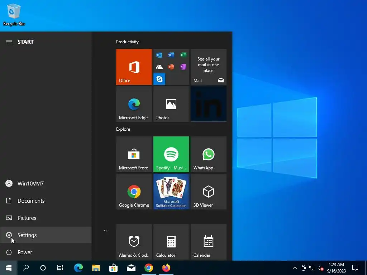Switch to Firefox on the taskbar
The width and height of the screenshot is (367, 275).
click(166, 268)
